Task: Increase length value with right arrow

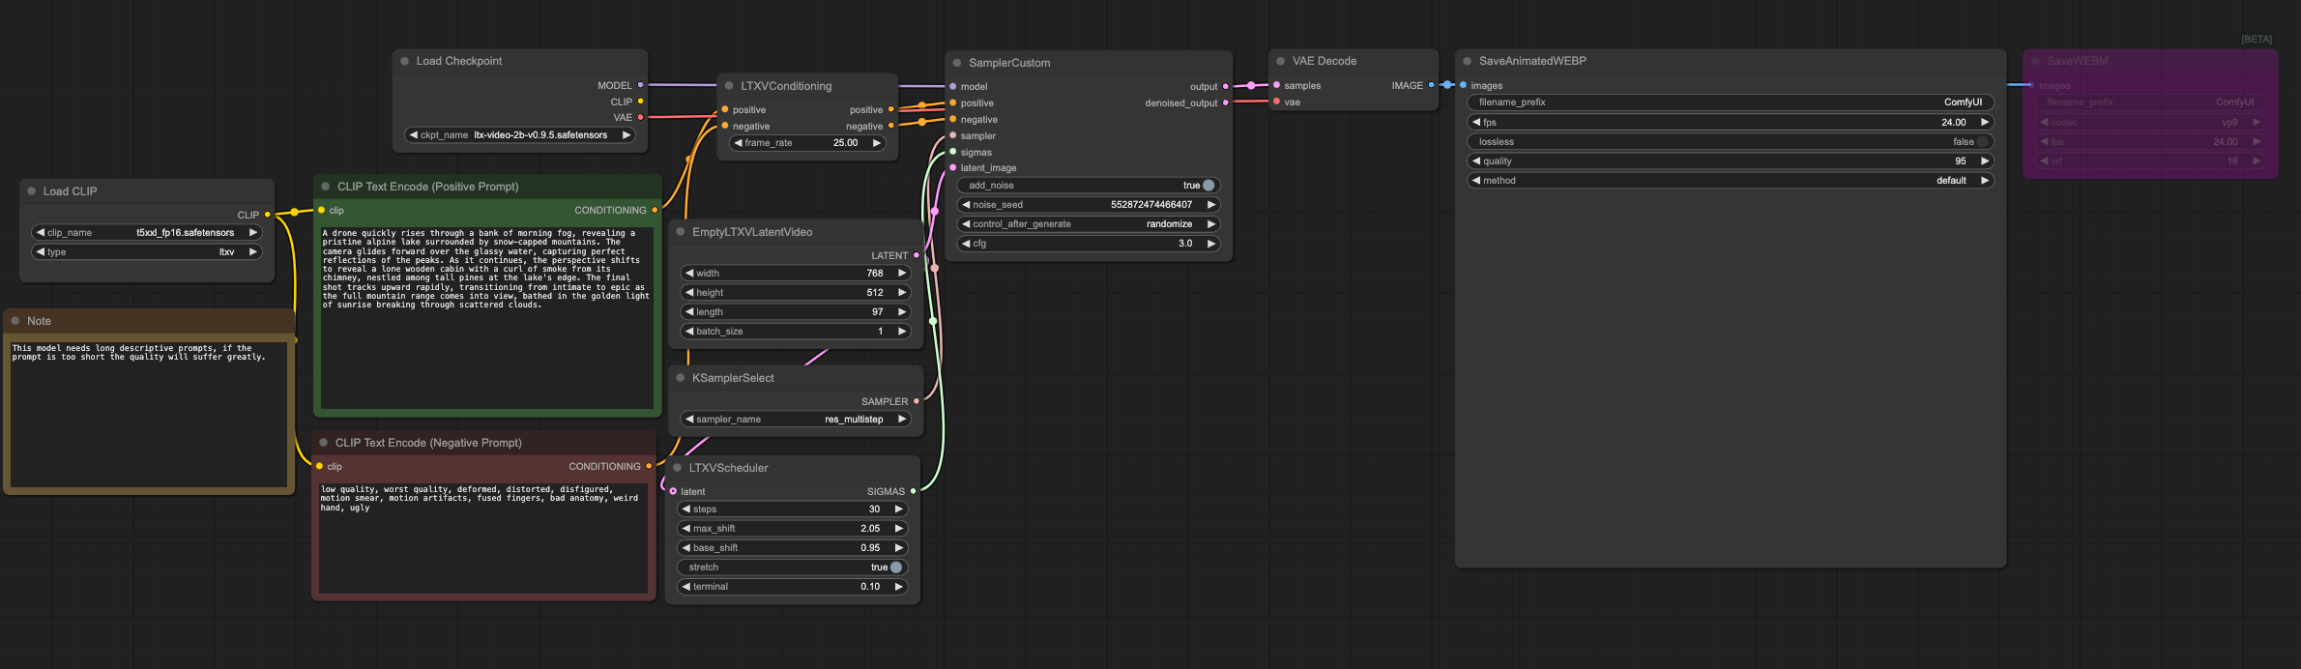Action: coord(901,312)
